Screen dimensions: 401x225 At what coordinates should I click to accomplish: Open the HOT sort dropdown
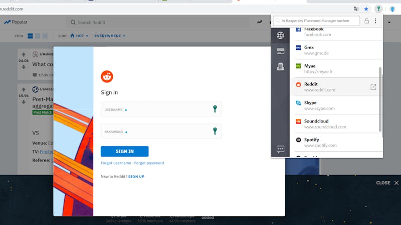[x=79, y=36]
